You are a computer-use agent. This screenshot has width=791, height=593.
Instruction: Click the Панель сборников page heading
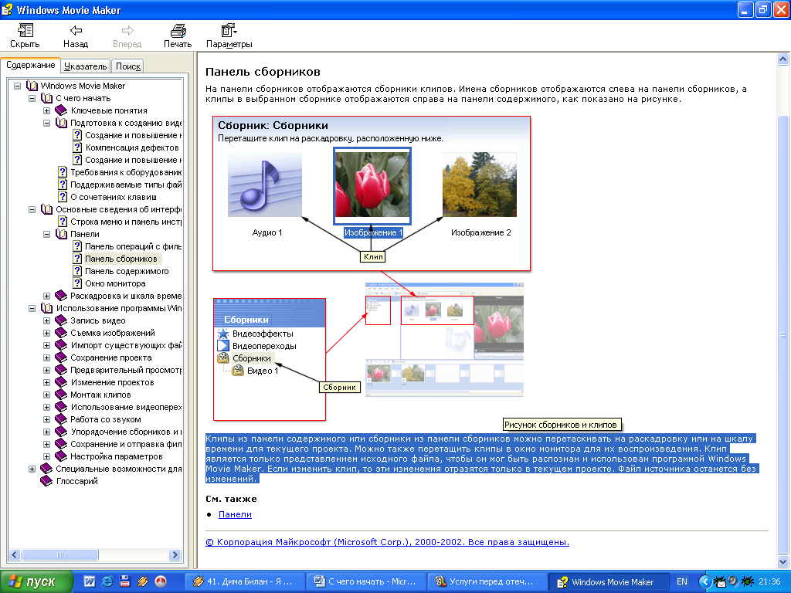click(x=263, y=72)
